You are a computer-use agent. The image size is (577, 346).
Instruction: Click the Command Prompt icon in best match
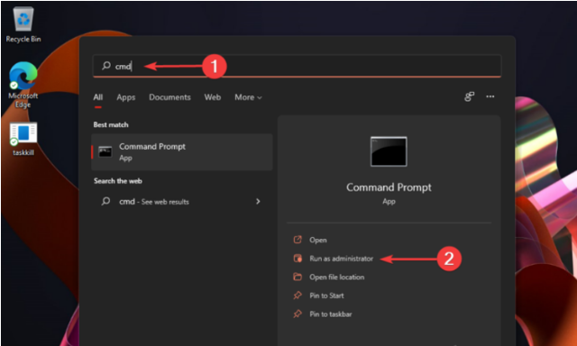click(105, 152)
